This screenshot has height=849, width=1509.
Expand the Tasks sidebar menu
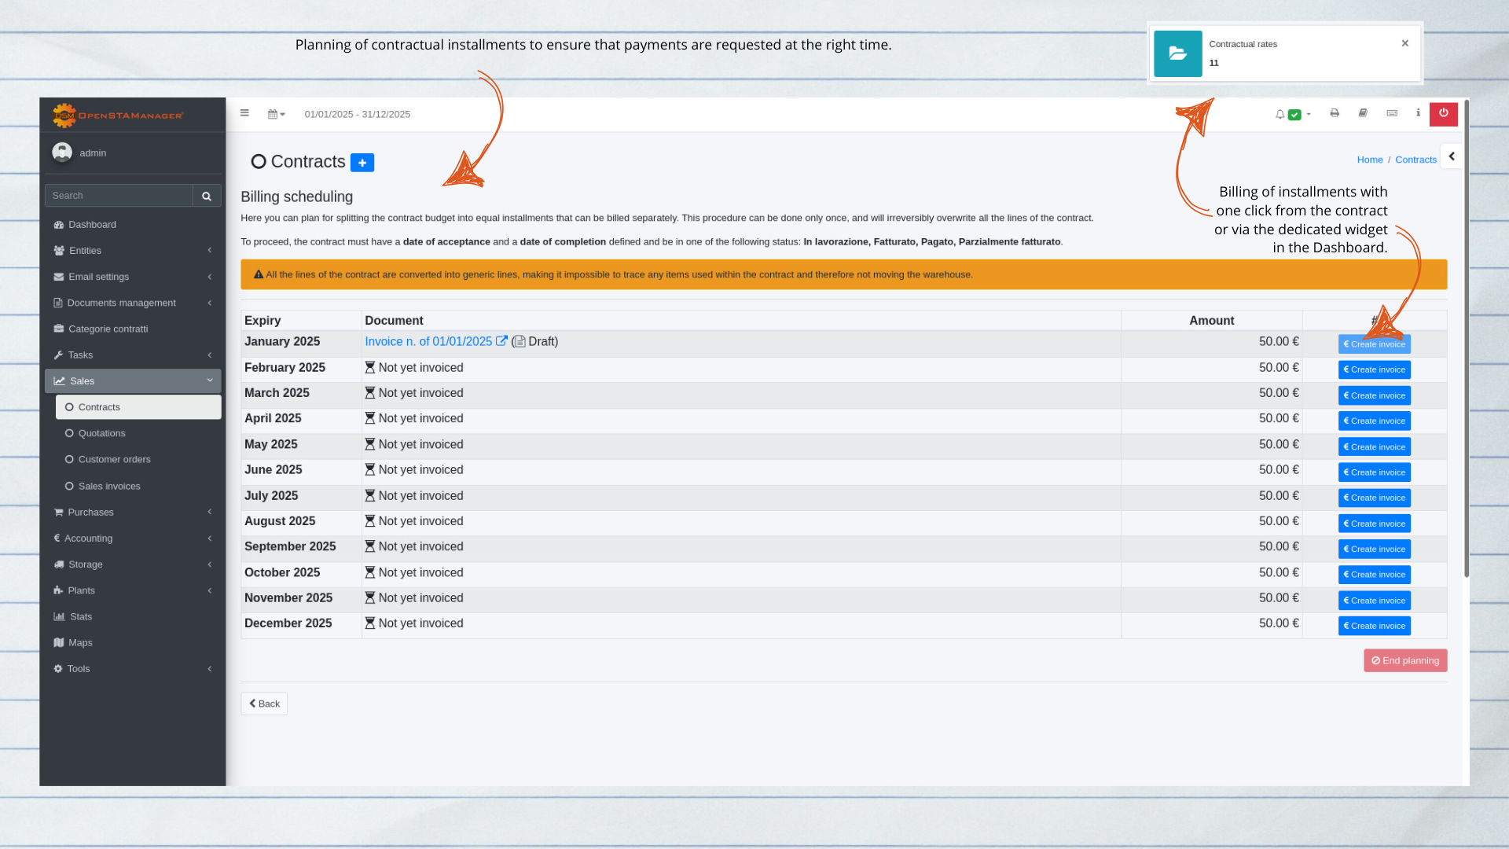(x=133, y=355)
